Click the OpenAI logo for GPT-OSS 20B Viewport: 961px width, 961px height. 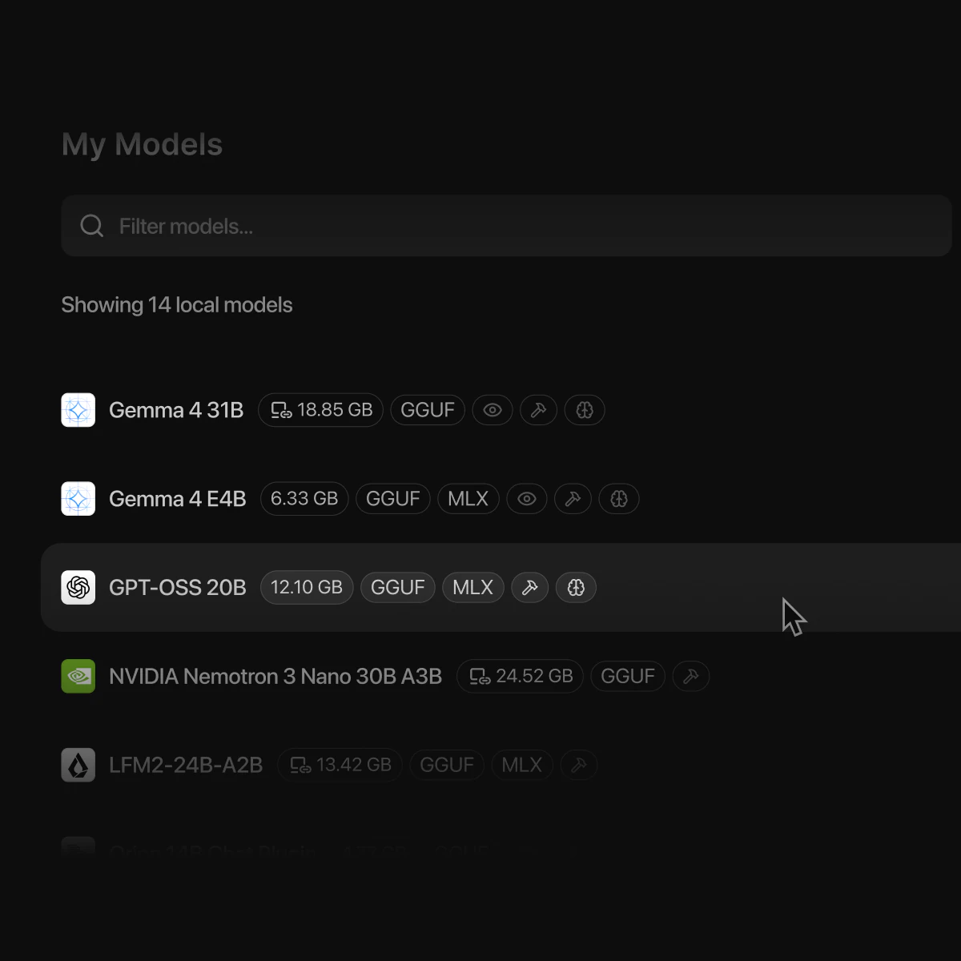[x=78, y=588]
